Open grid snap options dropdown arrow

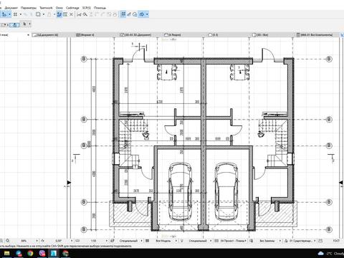pyautogui.click(x=21, y=14)
